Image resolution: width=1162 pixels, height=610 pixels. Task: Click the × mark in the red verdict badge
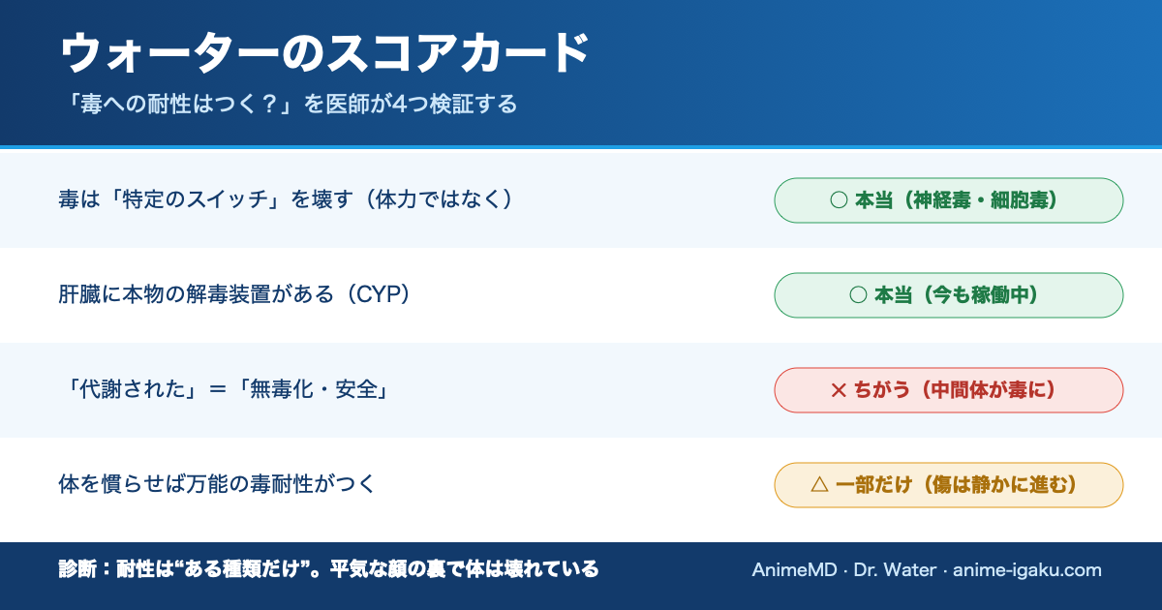[x=840, y=390]
